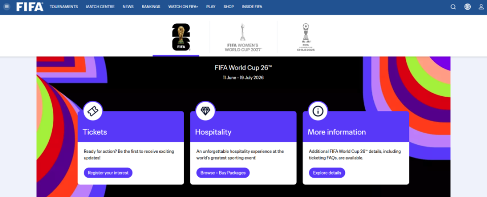Go to Rankings in the navigation bar

pyautogui.click(x=151, y=7)
